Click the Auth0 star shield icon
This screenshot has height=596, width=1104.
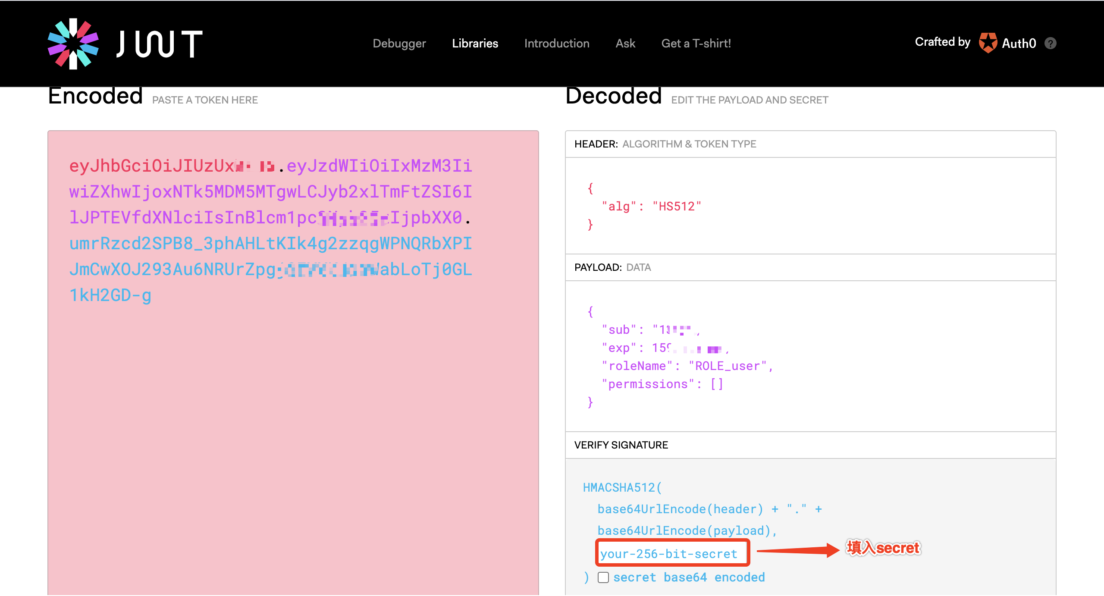click(x=988, y=43)
